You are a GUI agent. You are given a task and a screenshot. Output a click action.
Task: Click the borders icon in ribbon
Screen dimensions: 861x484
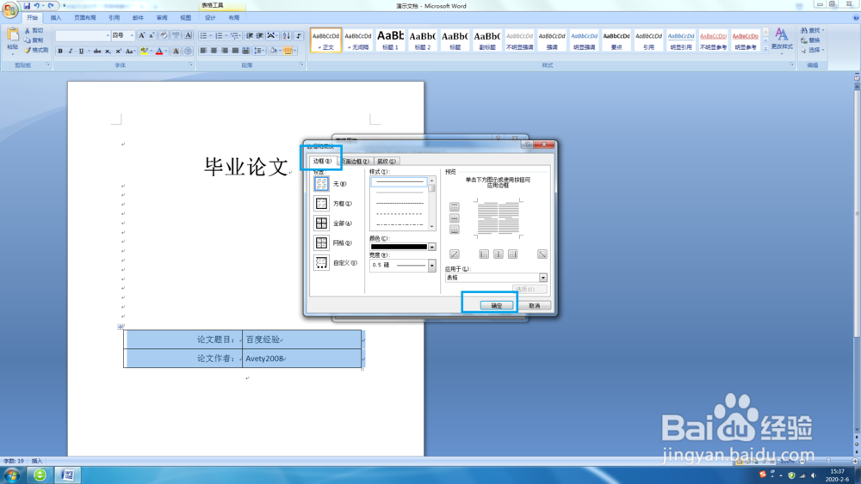tap(288, 51)
